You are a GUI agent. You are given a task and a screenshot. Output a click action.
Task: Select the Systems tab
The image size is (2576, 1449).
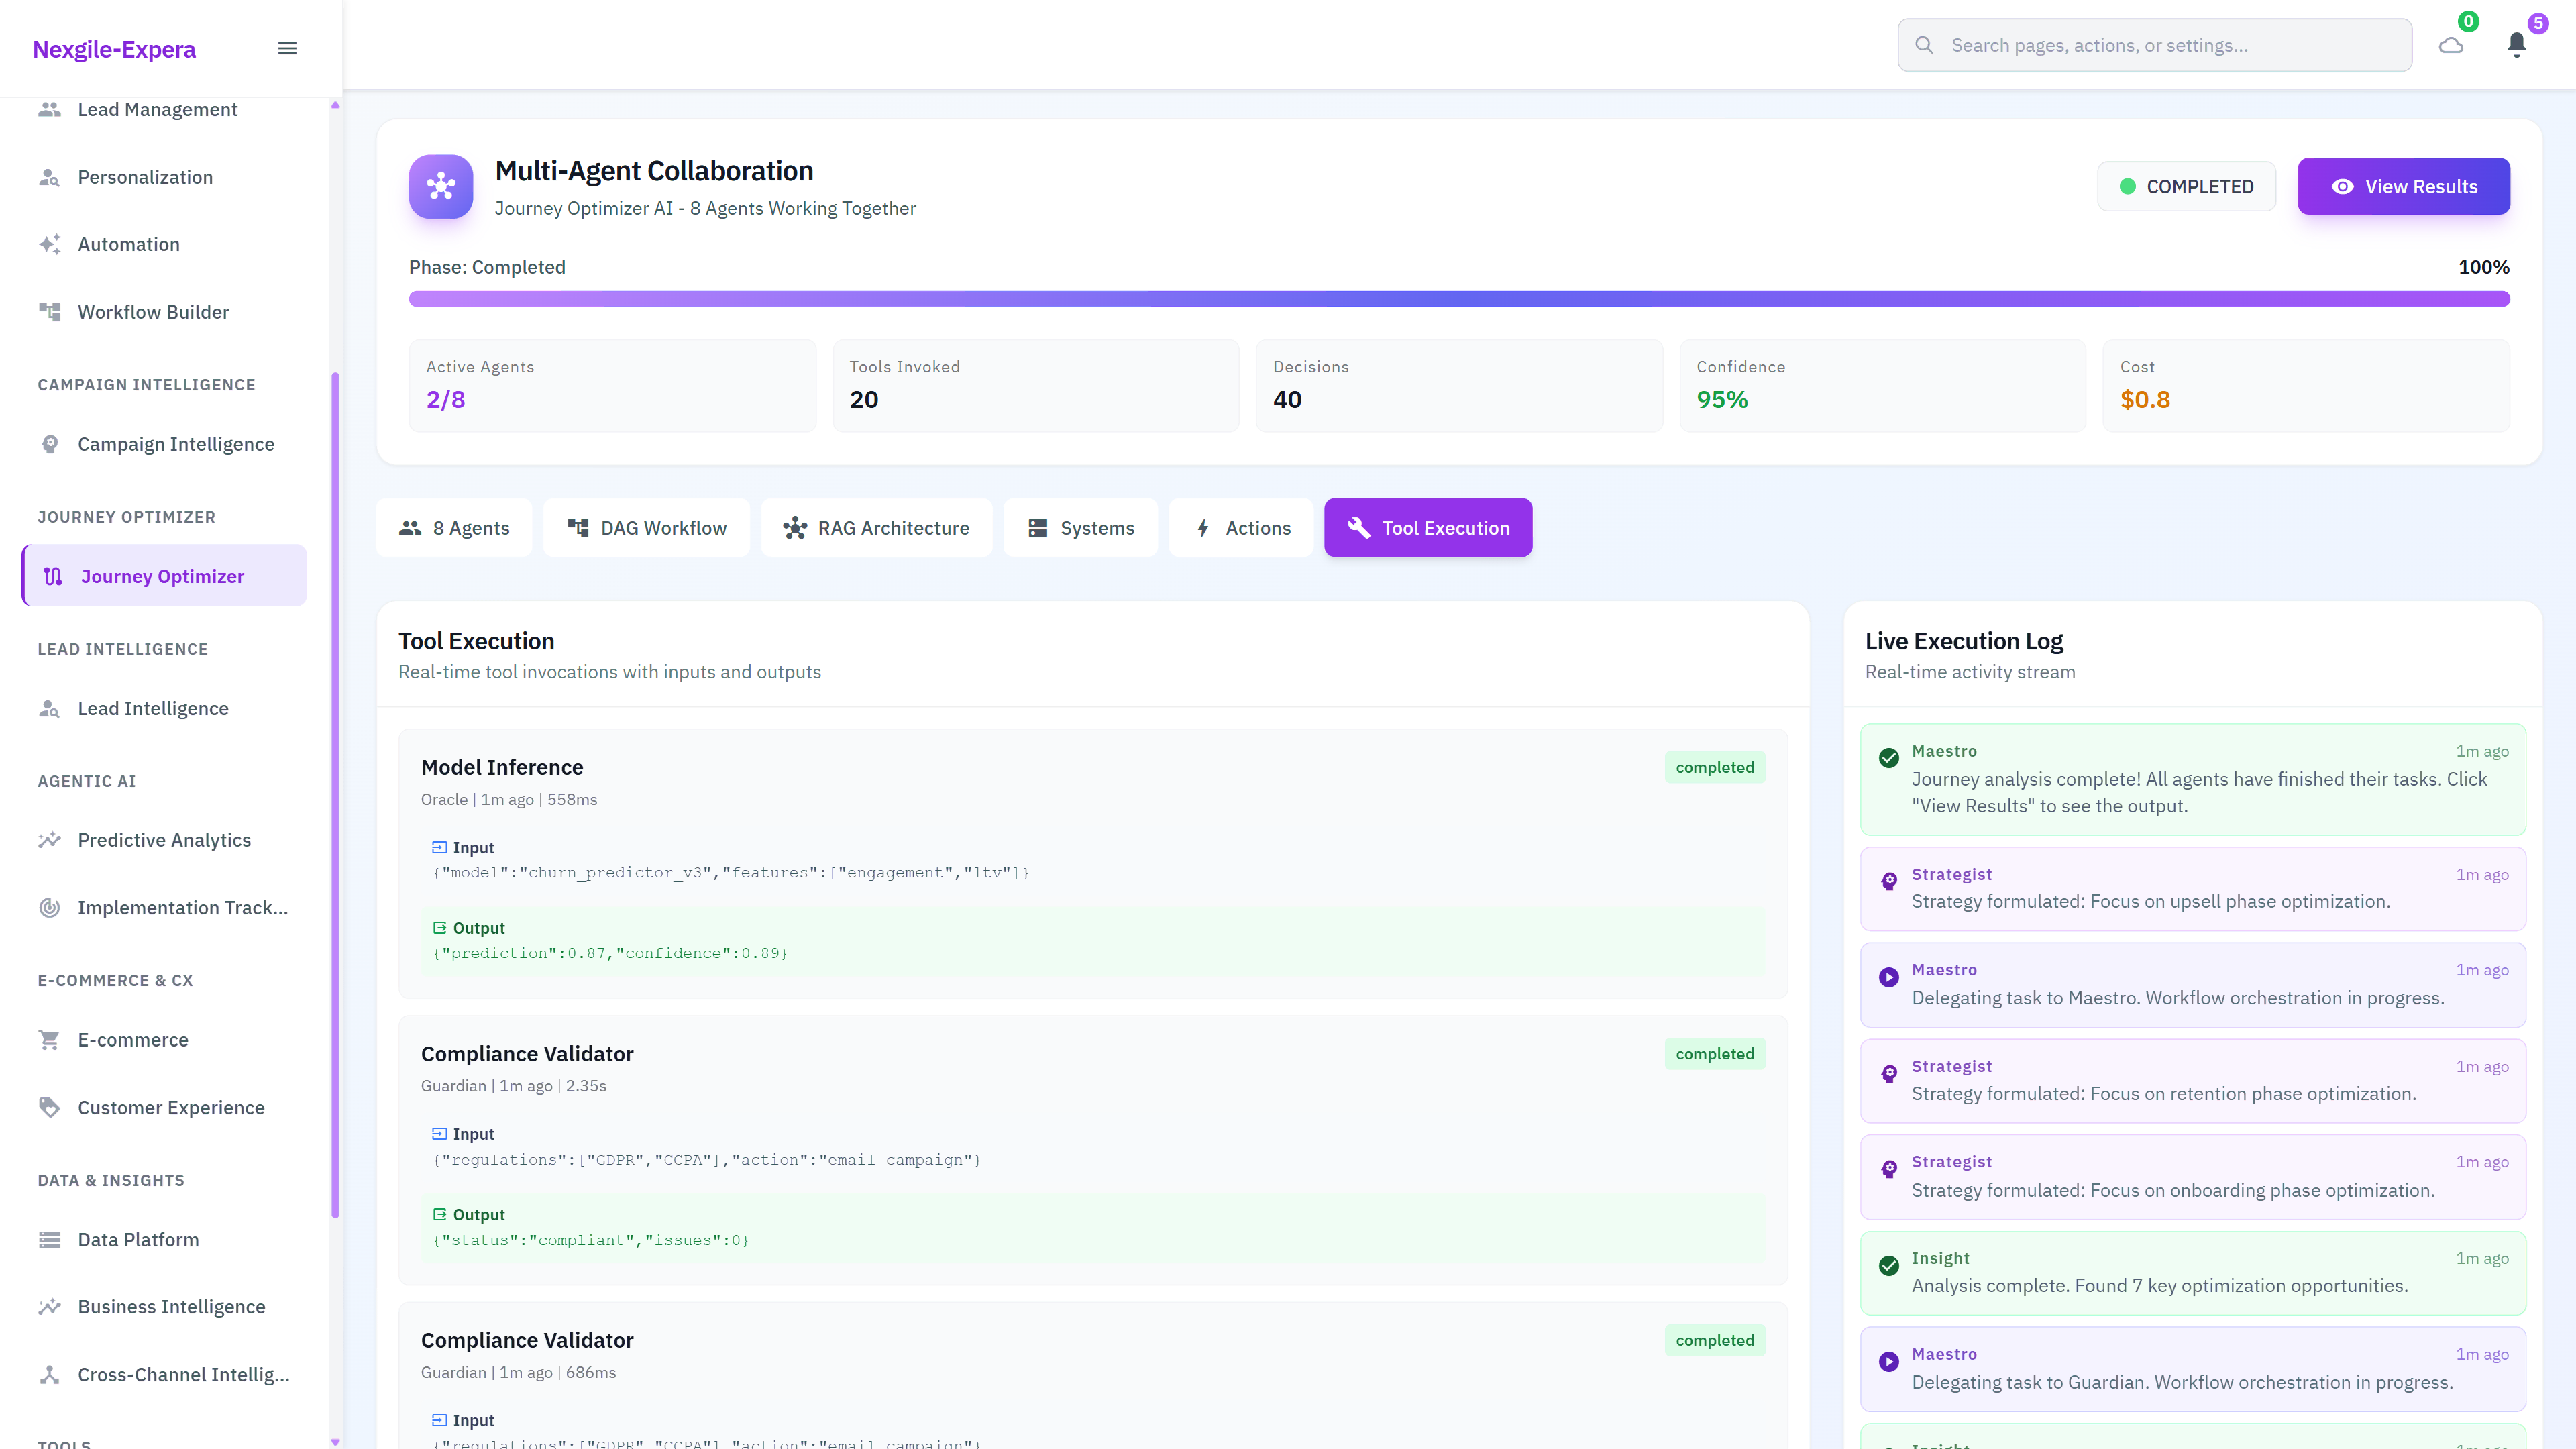tap(1080, 527)
